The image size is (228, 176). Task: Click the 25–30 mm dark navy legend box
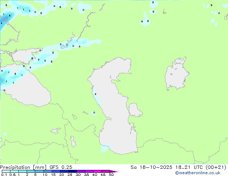(72, 171)
